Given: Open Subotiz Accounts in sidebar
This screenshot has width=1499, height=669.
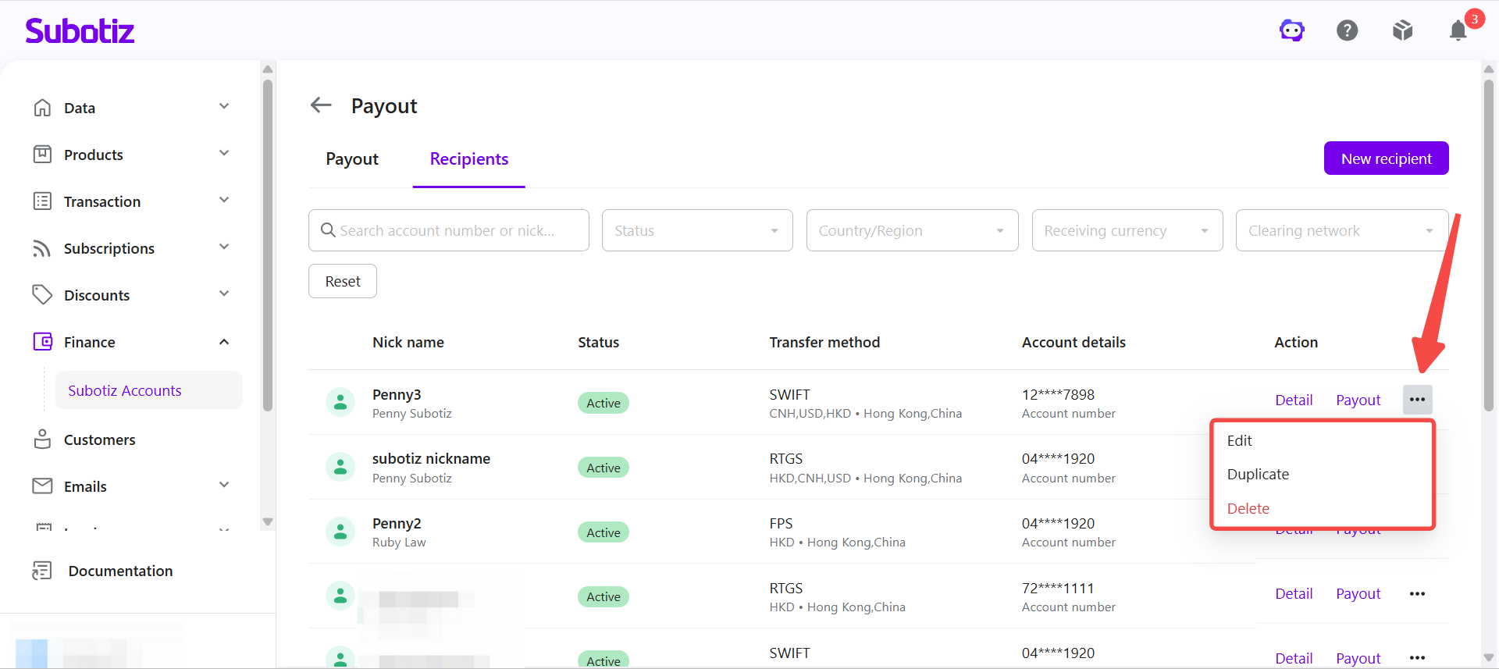Looking at the screenshot, I should tap(148, 390).
